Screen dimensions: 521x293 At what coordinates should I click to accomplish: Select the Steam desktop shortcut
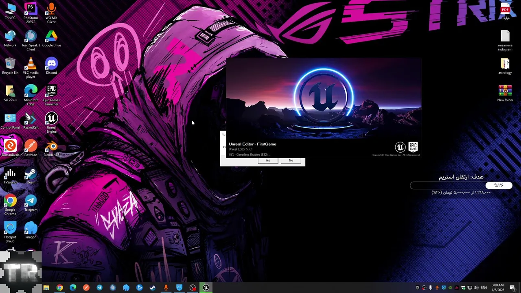click(x=31, y=176)
